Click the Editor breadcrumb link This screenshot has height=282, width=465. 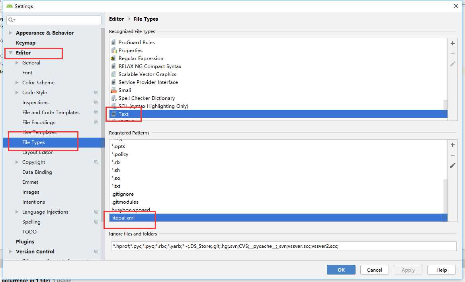coord(116,19)
